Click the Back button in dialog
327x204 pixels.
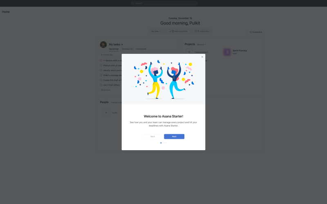pyautogui.click(x=152, y=137)
